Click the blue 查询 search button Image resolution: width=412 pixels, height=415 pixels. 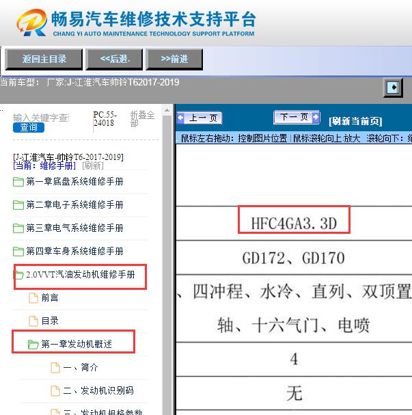29,127
